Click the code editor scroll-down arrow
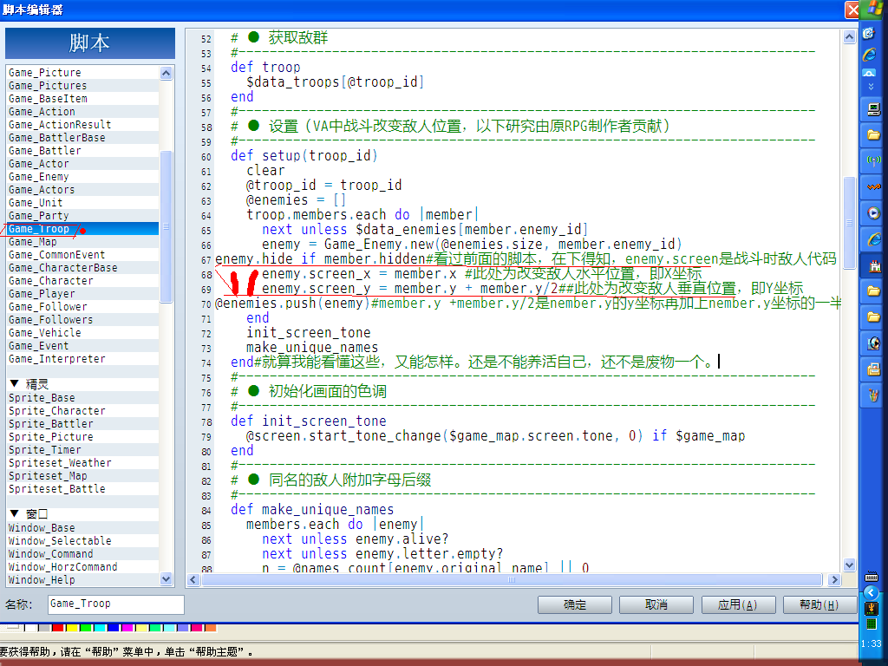Image resolution: width=888 pixels, height=666 pixels. click(x=849, y=565)
